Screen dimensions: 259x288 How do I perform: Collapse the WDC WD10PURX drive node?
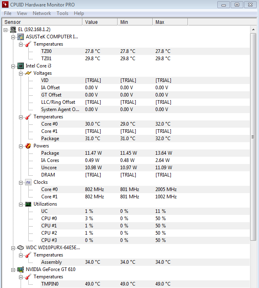click(13, 248)
